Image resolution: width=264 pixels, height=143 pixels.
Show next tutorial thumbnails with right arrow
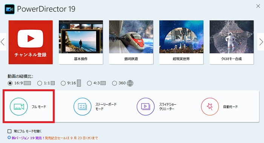coord(261,42)
